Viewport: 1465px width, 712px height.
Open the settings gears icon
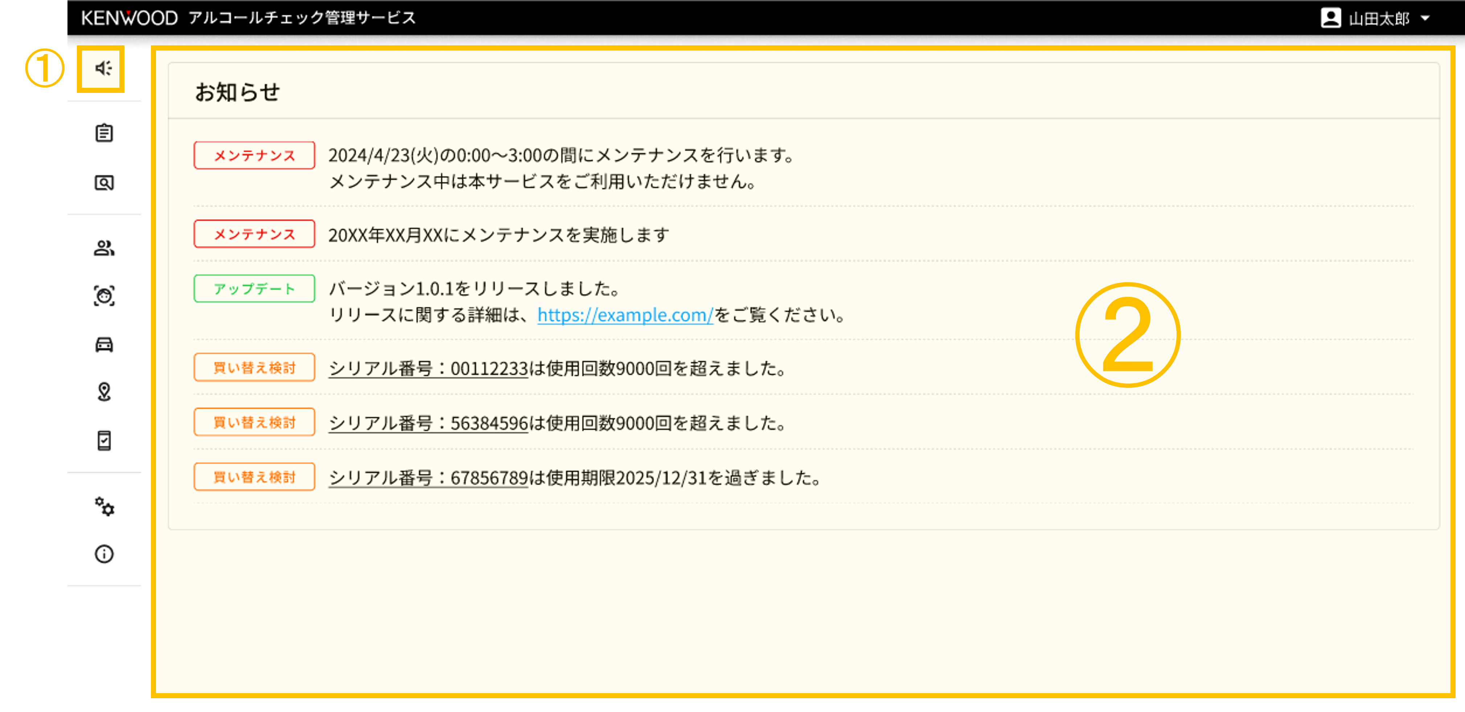tap(104, 506)
